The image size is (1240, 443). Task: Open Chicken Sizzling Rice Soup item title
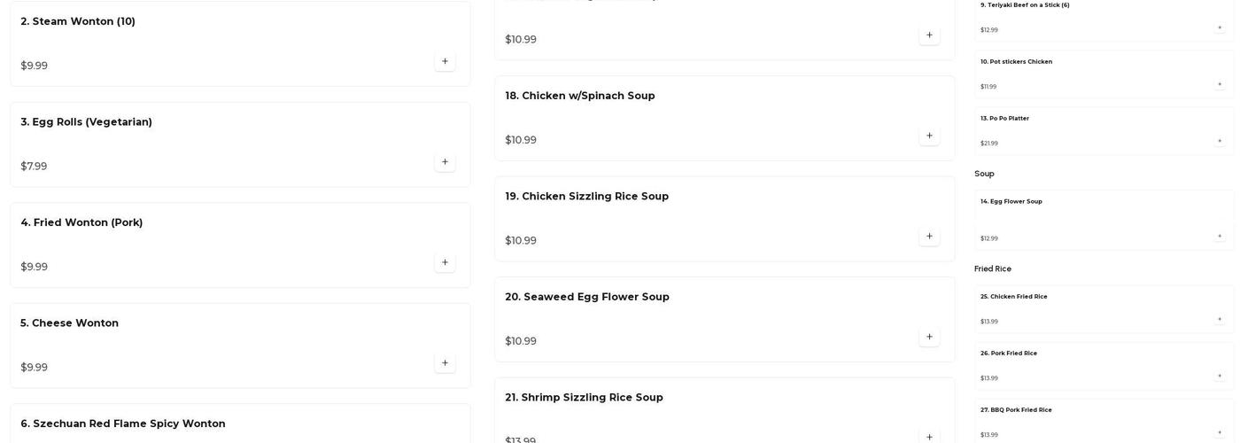tap(586, 197)
